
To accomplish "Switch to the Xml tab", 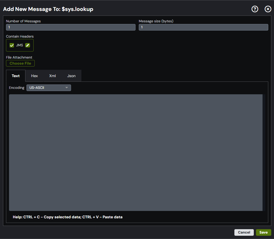I will point(52,76).
